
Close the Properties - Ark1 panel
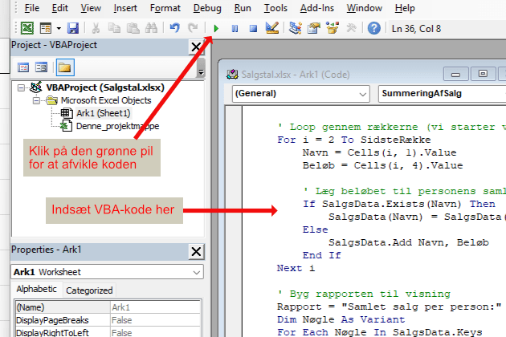point(195,252)
